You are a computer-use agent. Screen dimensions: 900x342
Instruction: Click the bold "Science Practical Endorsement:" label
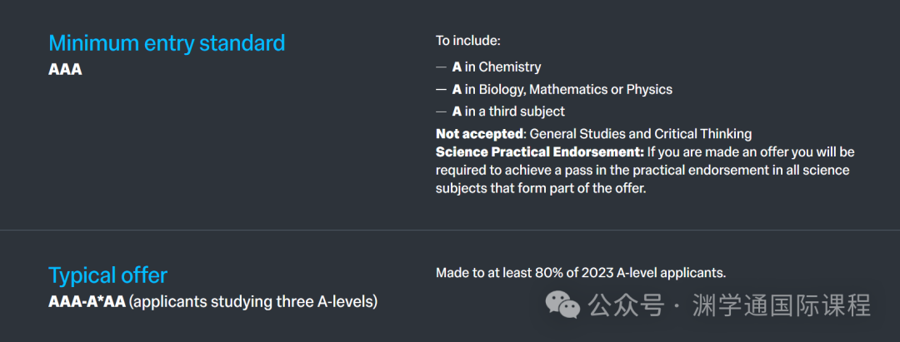[x=540, y=152]
